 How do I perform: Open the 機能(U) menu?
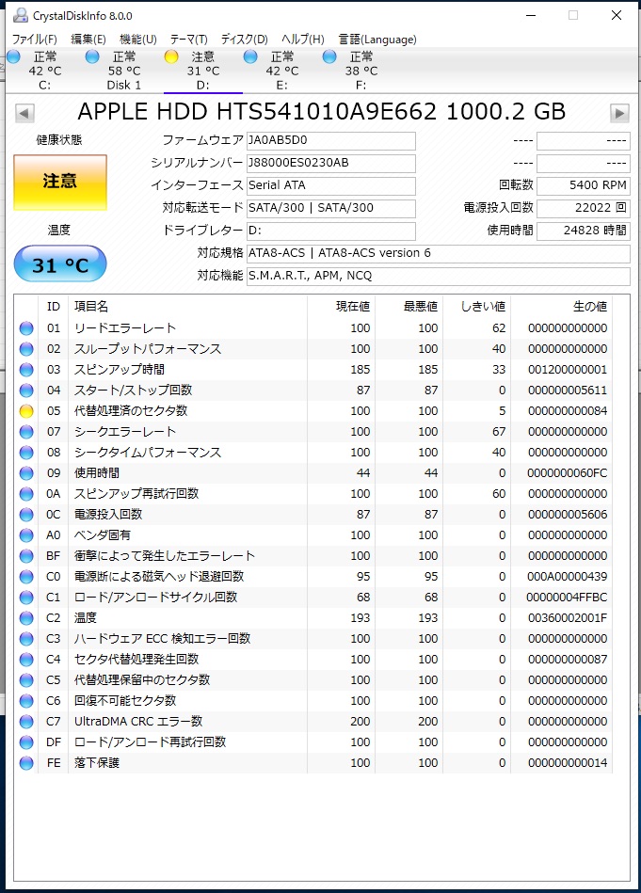[137, 40]
